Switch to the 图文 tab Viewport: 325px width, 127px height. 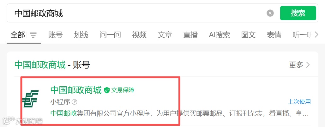248,35
